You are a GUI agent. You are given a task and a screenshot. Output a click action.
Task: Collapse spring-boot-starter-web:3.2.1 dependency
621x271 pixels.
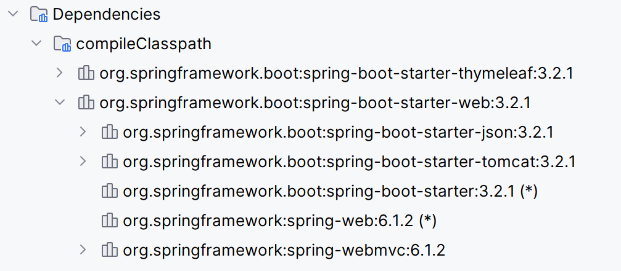click(x=60, y=102)
